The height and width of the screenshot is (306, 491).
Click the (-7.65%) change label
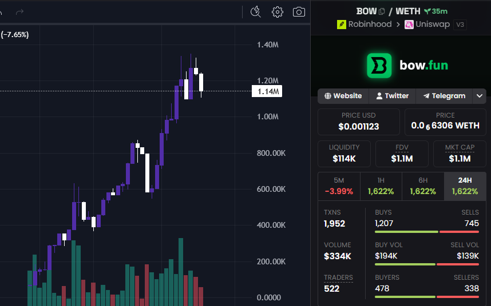[15, 35]
